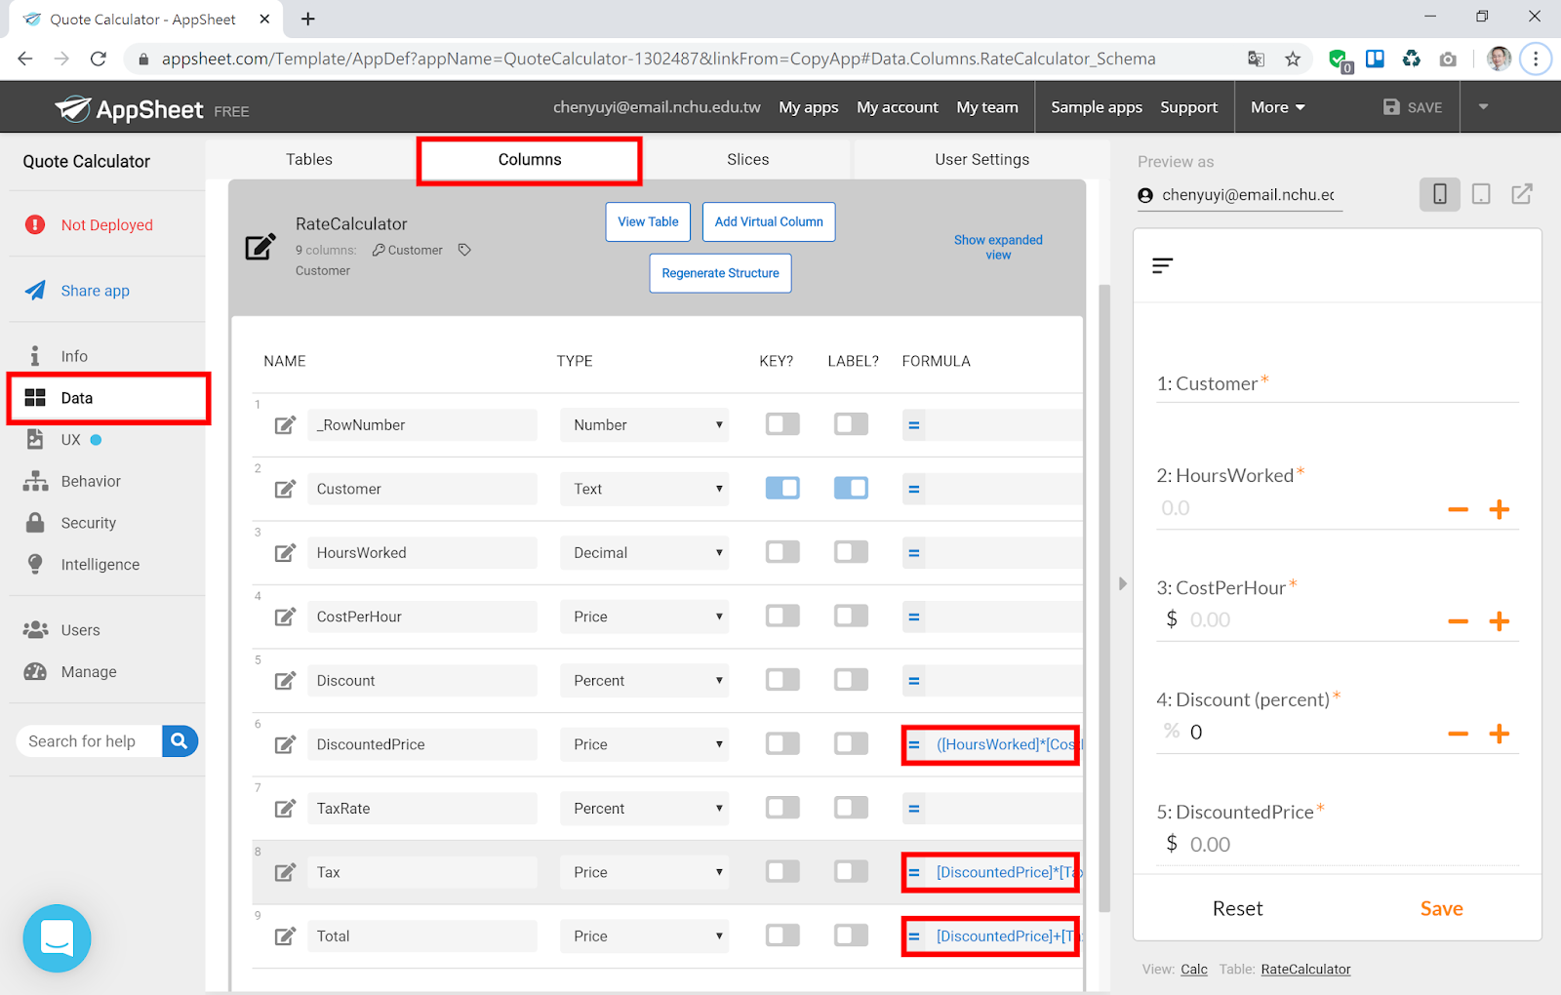
Task: Click Show expanded view link
Action: coord(998,247)
